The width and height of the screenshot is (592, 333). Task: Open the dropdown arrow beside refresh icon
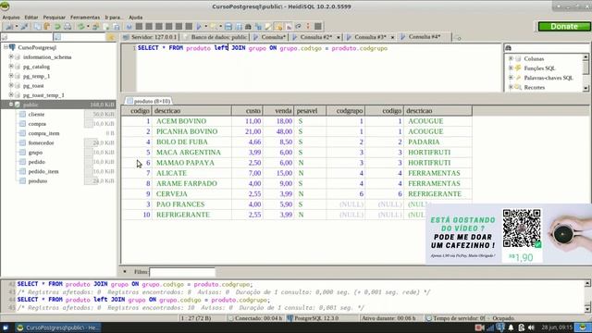coord(88,27)
